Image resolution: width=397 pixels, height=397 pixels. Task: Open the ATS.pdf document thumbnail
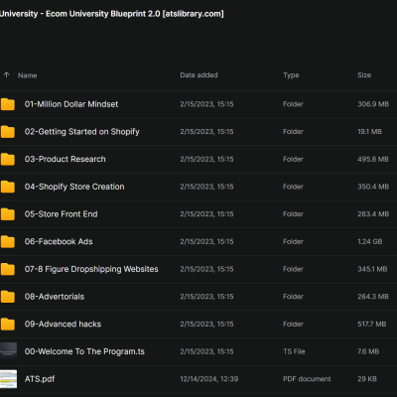pos(8,379)
